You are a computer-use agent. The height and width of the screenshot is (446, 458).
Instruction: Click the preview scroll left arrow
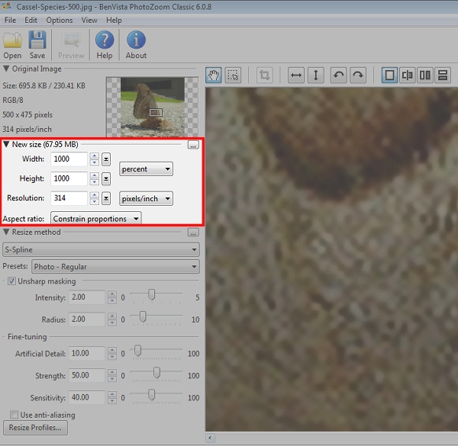tap(210, 438)
